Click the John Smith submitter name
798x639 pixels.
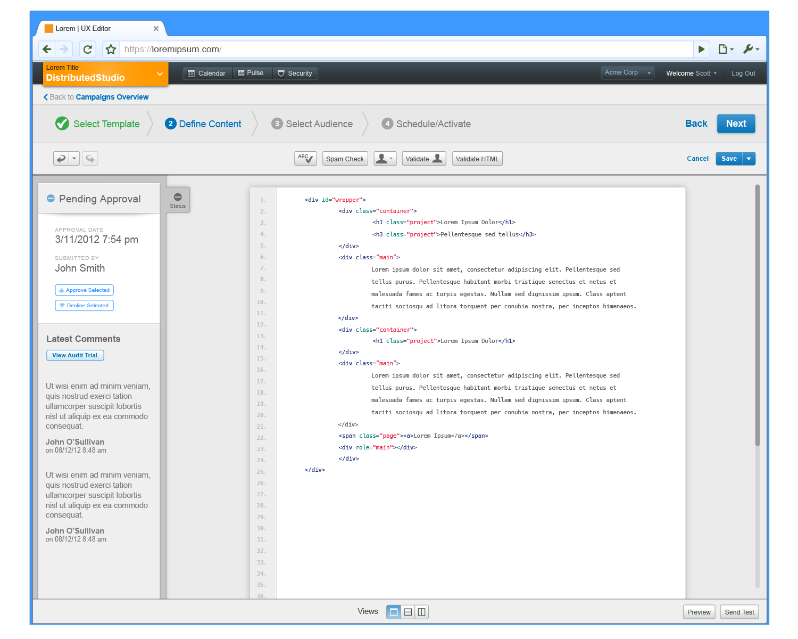[80, 268]
